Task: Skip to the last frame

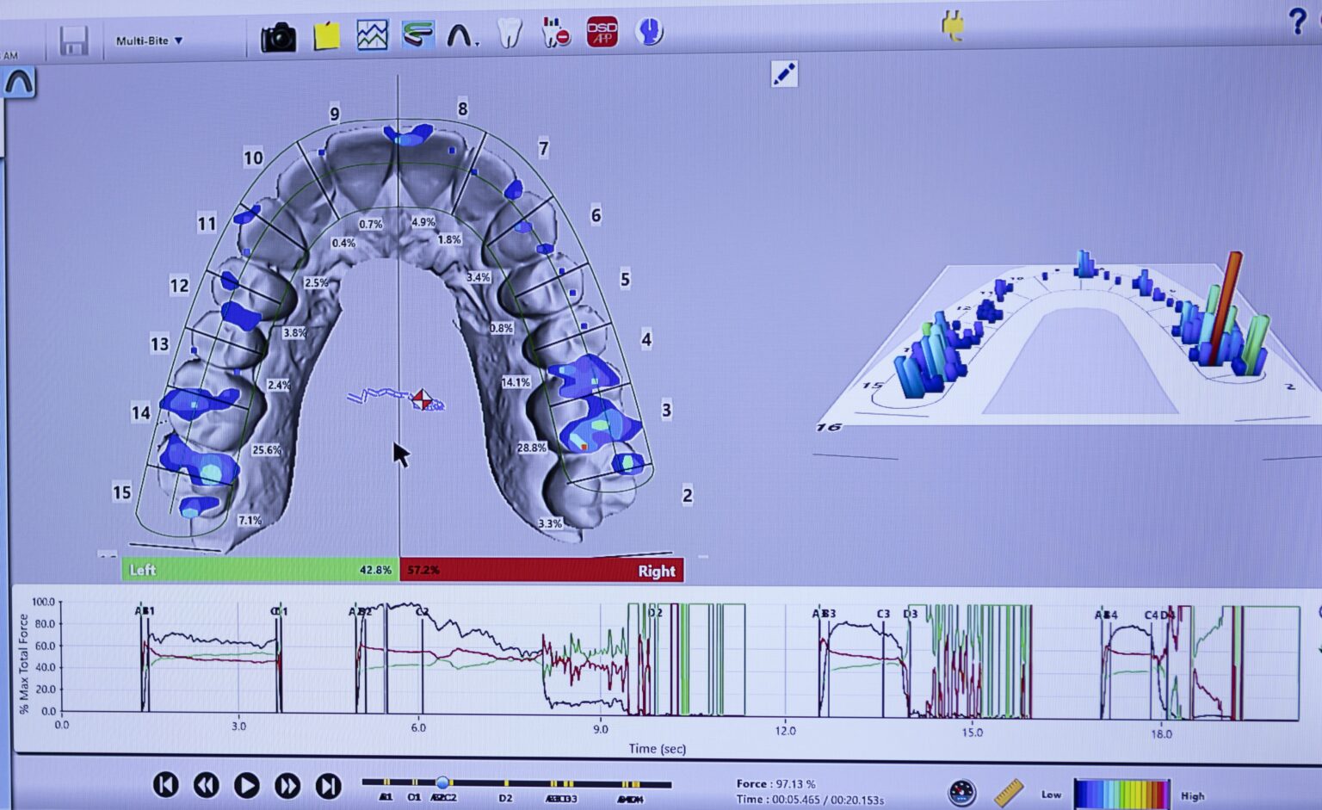Action: 327,785
